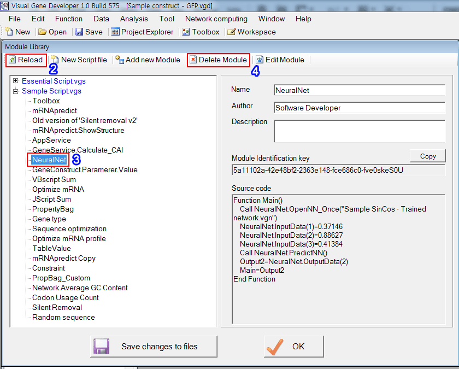Select Sample Script.vgs in tree

[51, 91]
